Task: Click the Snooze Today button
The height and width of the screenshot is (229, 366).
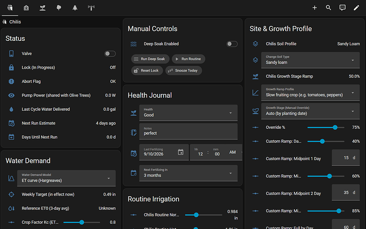Action: point(184,71)
